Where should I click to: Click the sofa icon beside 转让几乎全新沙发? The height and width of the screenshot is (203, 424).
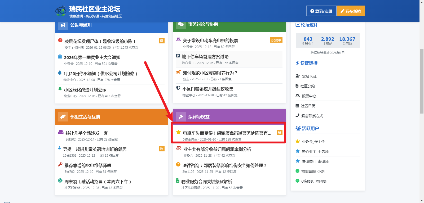(61, 132)
